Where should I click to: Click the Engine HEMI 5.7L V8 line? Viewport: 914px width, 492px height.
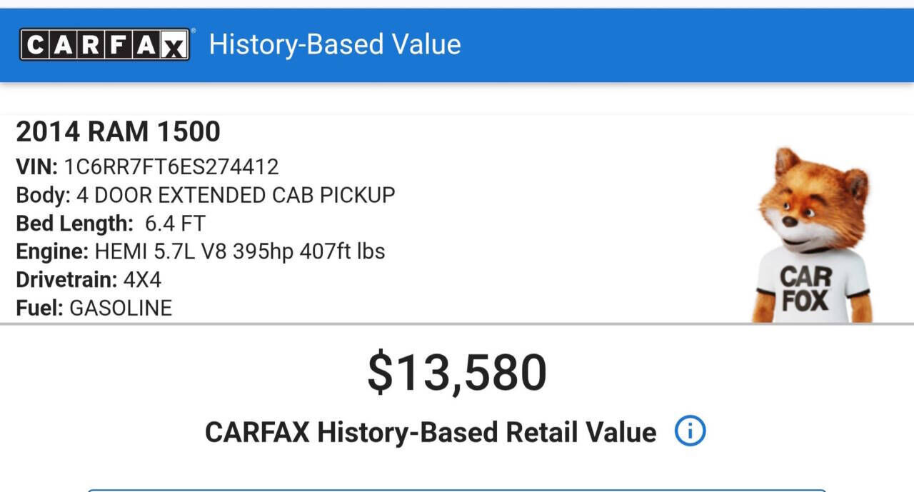point(201,251)
